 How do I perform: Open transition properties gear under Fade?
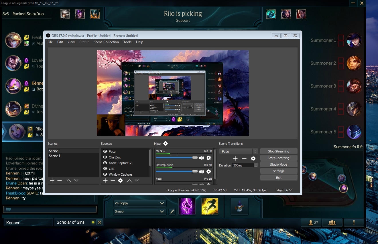(x=253, y=158)
